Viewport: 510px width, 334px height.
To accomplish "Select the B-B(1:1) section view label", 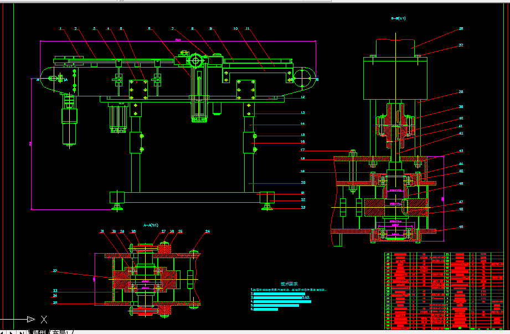I will tap(399, 18).
